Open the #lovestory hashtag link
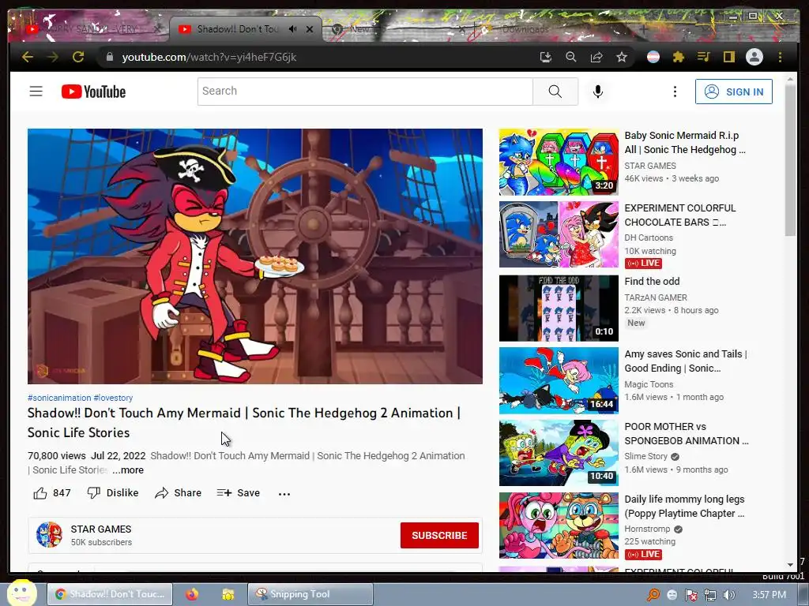 coord(113,398)
